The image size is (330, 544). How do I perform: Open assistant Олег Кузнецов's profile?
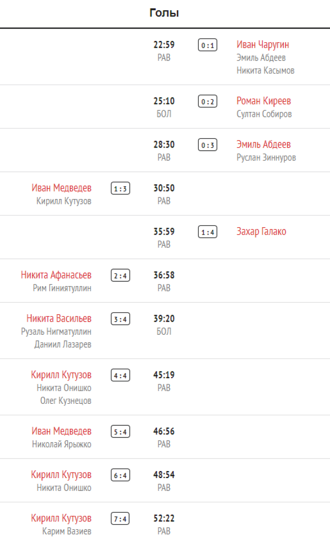pos(66,401)
